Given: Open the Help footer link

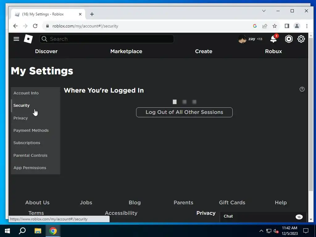Looking at the screenshot, I should tap(281, 202).
